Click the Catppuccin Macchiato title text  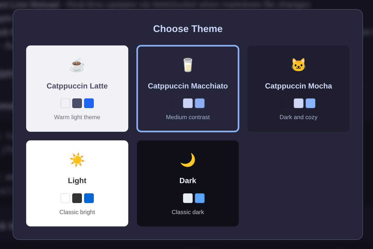tap(188, 86)
